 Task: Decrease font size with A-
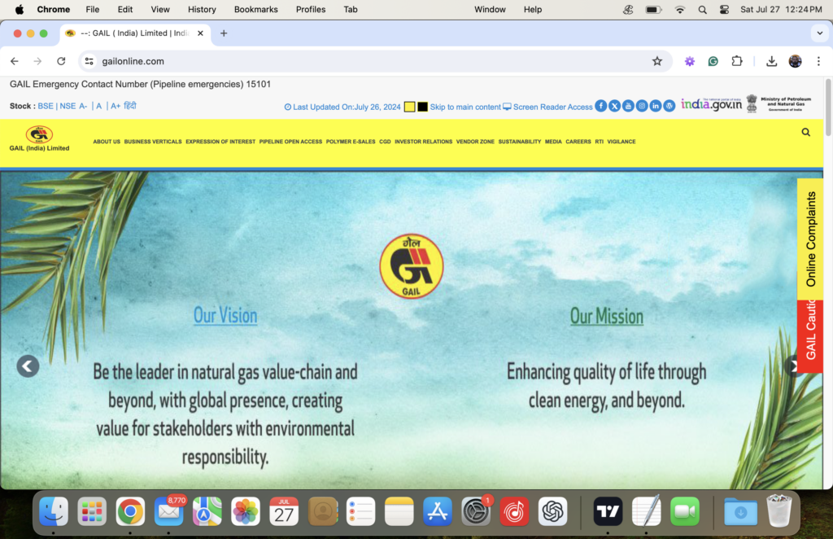point(83,106)
